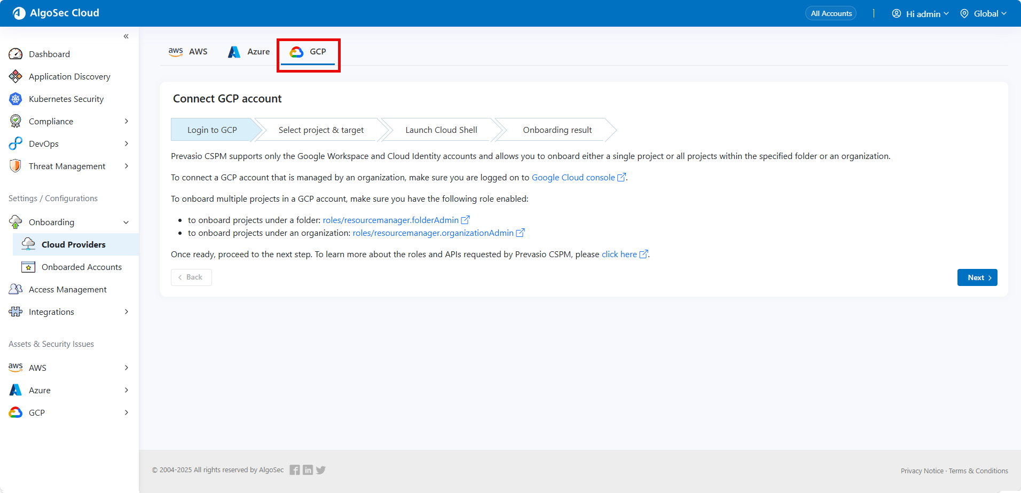Click the Onboarding cloud-upload icon
The image size is (1021, 493).
tap(15, 222)
